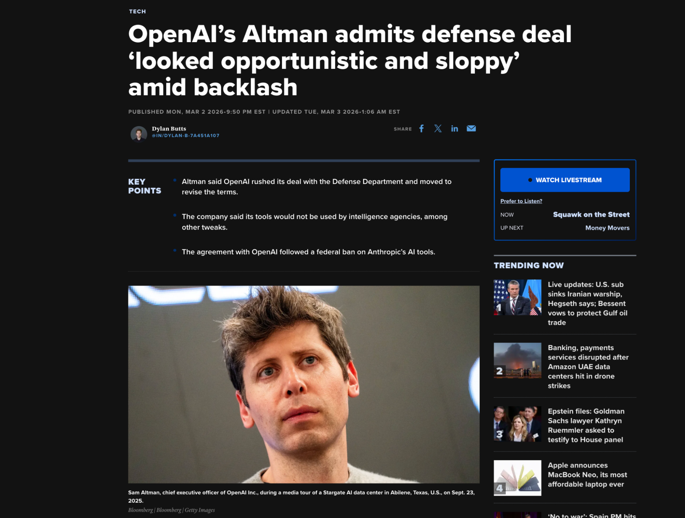Share article by email envelope icon
This screenshot has height=518, width=685.
[471, 128]
